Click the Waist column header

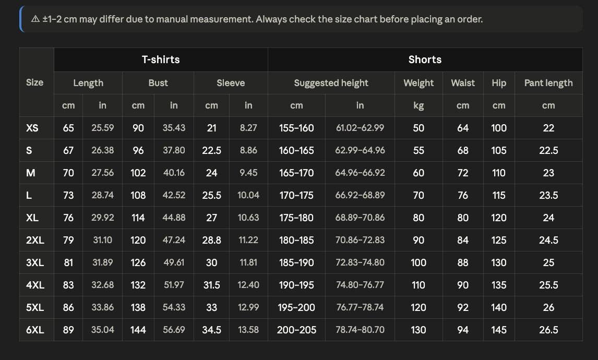point(463,83)
